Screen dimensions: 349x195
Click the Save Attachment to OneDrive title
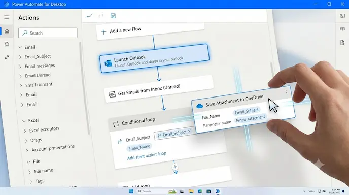click(x=234, y=101)
